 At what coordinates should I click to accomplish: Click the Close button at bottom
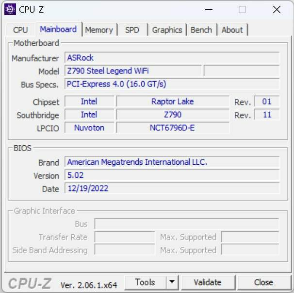click(x=263, y=282)
